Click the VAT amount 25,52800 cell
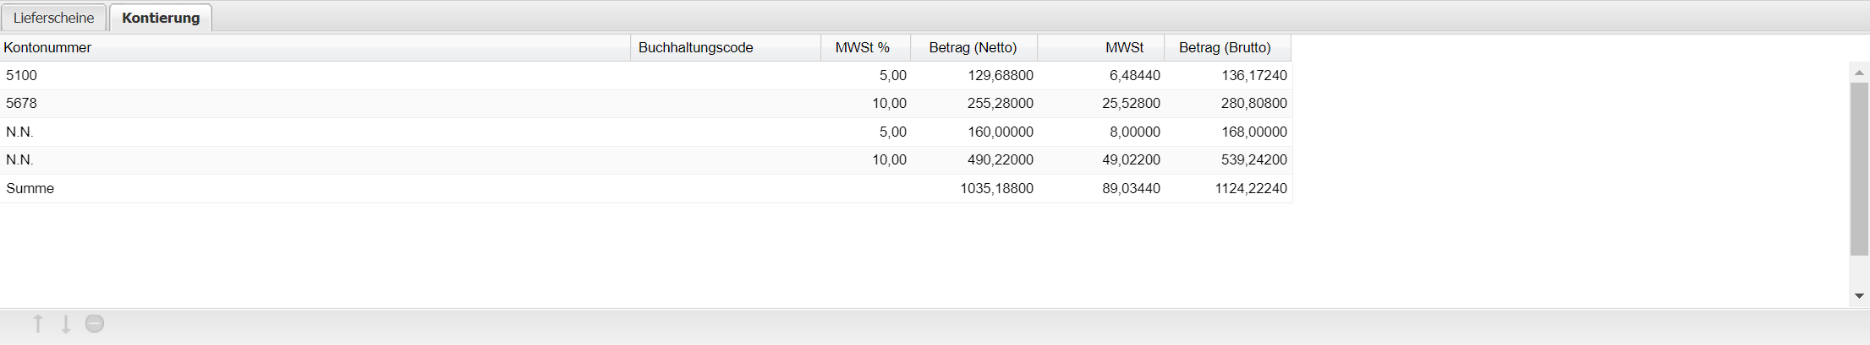 1131,103
